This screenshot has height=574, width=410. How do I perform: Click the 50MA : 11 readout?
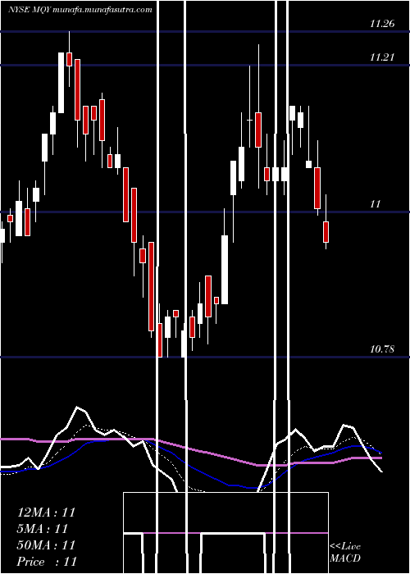coord(46,545)
